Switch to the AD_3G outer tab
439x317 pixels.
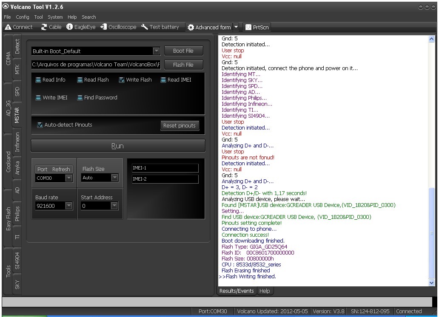tap(8, 108)
